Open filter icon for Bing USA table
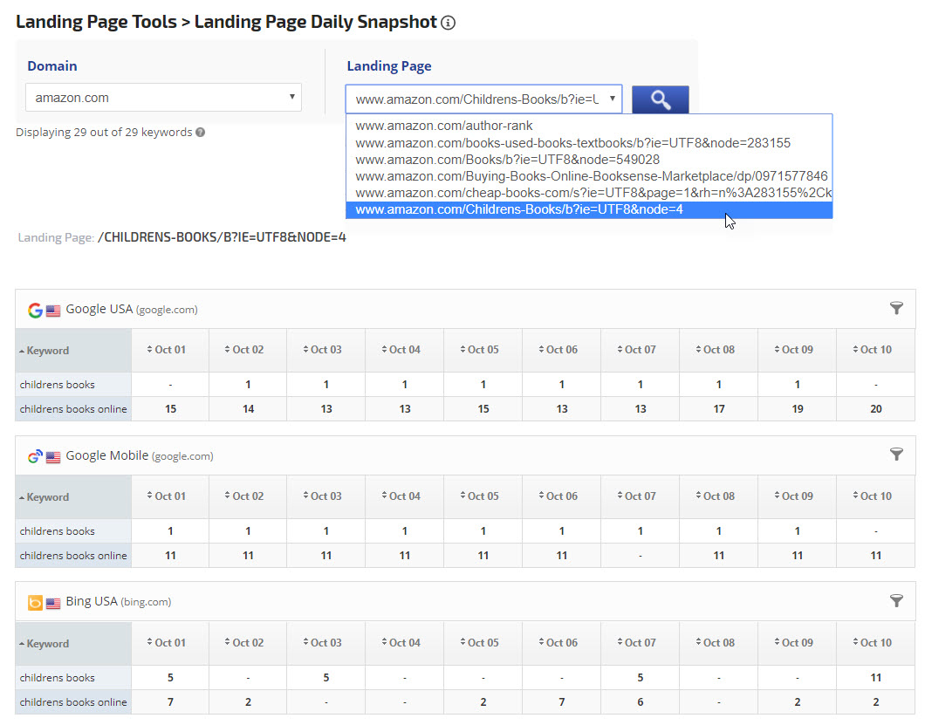Viewport: 925px width, 725px height. coord(895,601)
